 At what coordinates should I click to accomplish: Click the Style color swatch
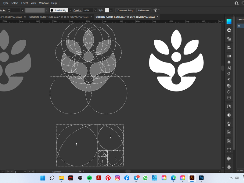tap(107, 10)
